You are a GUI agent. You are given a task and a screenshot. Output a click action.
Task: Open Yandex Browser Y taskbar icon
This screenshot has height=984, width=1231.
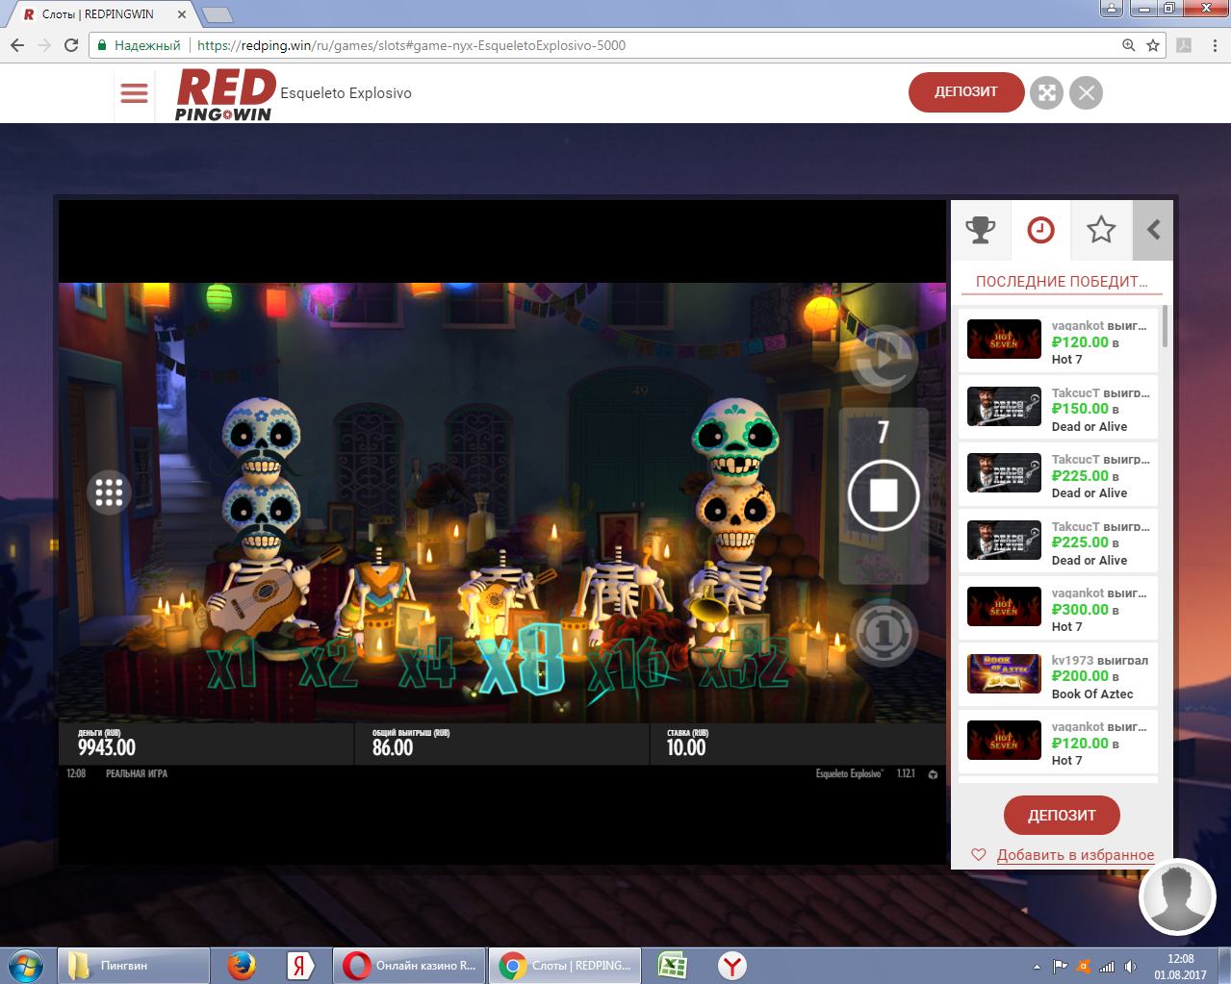click(x=732, y=966)
